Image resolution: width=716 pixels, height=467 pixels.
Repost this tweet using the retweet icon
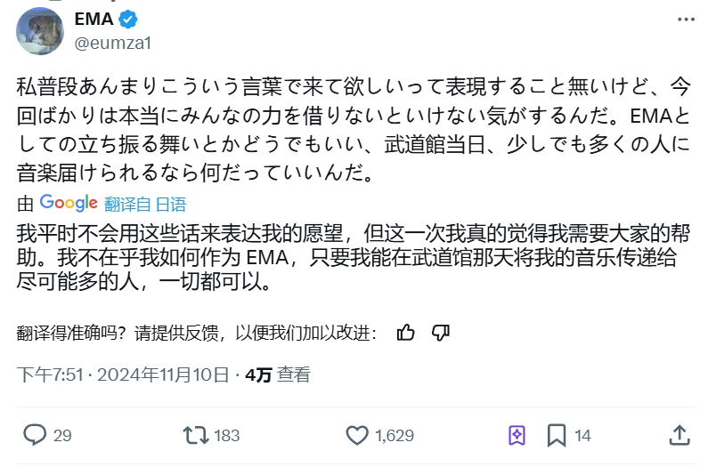193,435
